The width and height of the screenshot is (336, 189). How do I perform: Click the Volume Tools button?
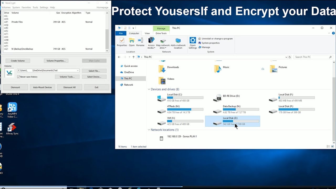pyautogui.click(x=67, y=77)
